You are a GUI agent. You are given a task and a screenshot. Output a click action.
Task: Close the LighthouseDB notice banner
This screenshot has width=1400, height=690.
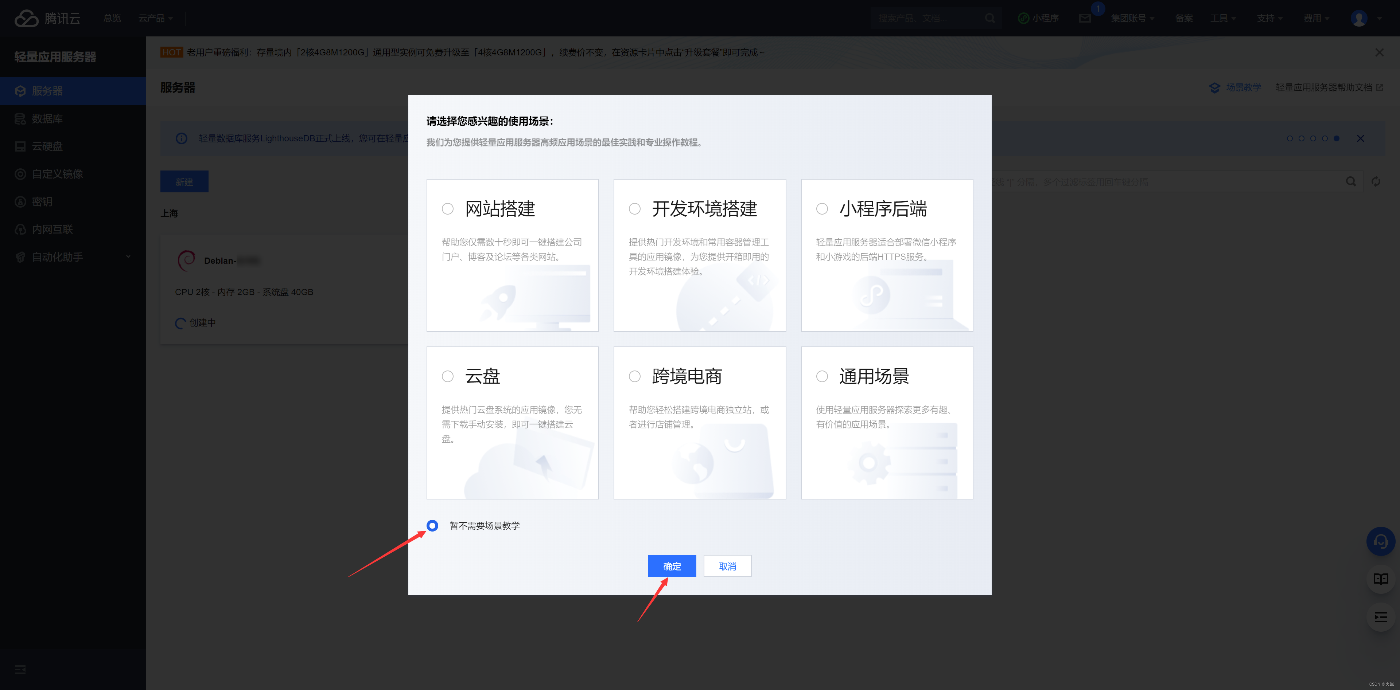(1360, 138)
